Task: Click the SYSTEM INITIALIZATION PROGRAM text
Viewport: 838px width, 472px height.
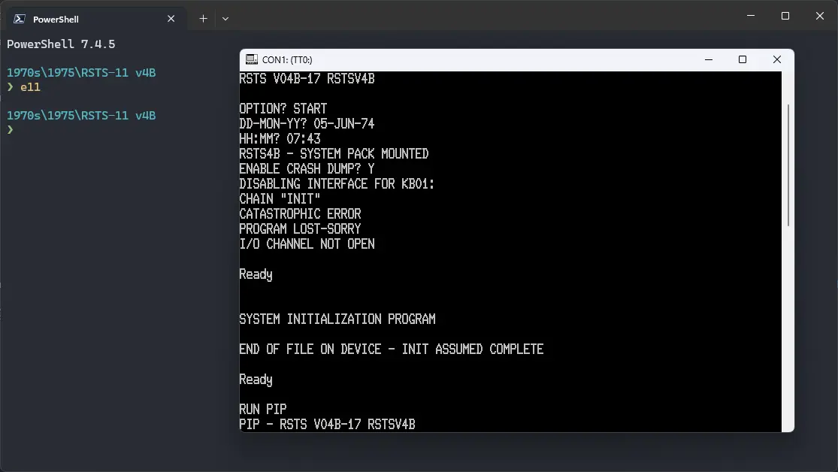Action: [337, 319]
